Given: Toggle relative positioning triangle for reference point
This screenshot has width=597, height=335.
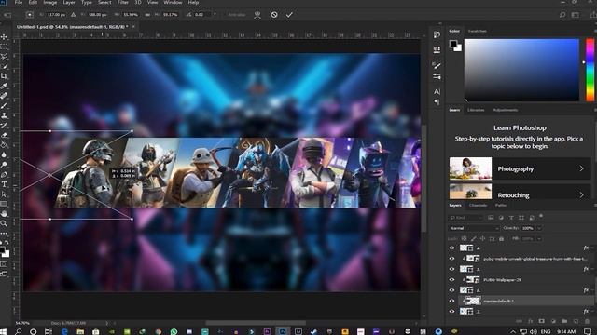Looking at the screenshot, I should click(73, 15).
